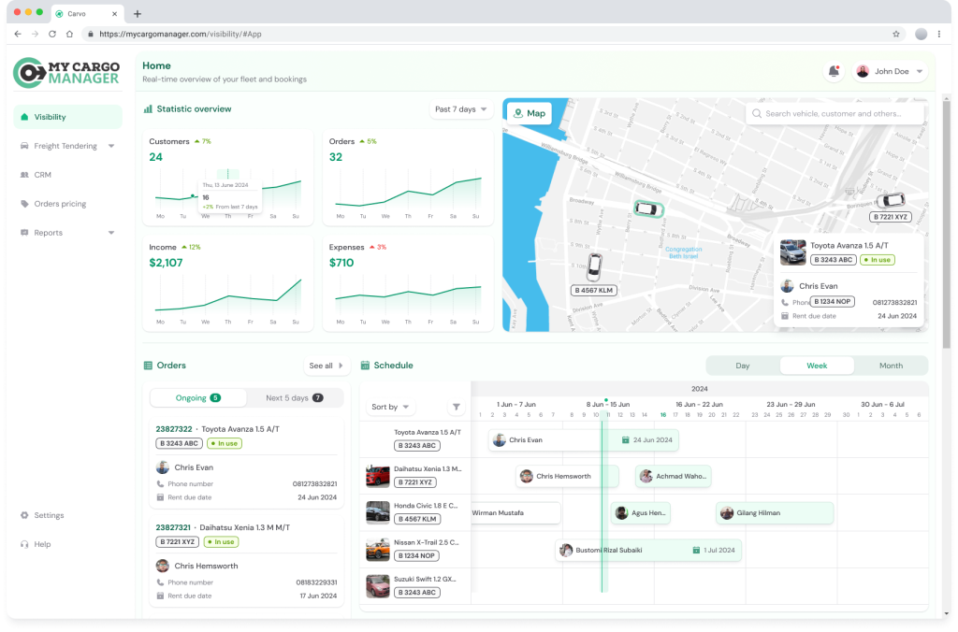Open Orders pricing in sidebar
Viewport: 958px width, 632px height.
[x=60, y=204]
